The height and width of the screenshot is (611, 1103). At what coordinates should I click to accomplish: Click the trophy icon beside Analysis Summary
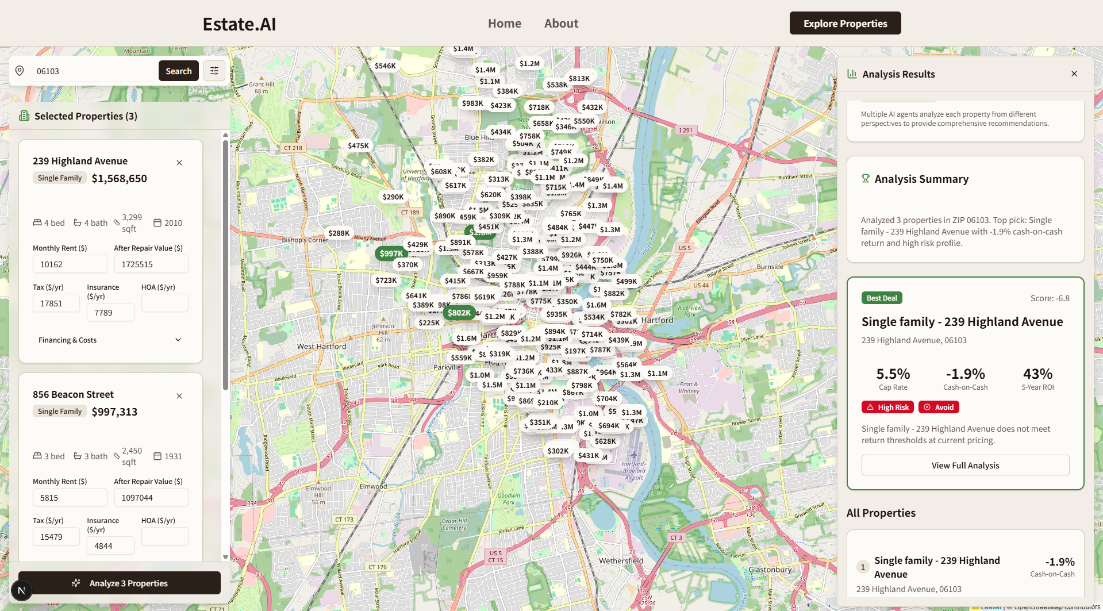tap(866, 179)
